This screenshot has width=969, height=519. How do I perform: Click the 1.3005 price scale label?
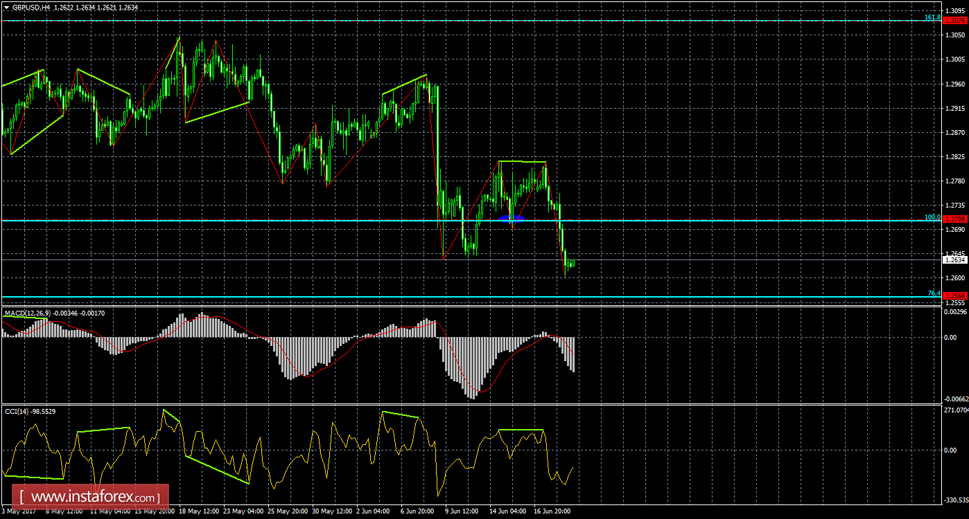click(955, 60)
